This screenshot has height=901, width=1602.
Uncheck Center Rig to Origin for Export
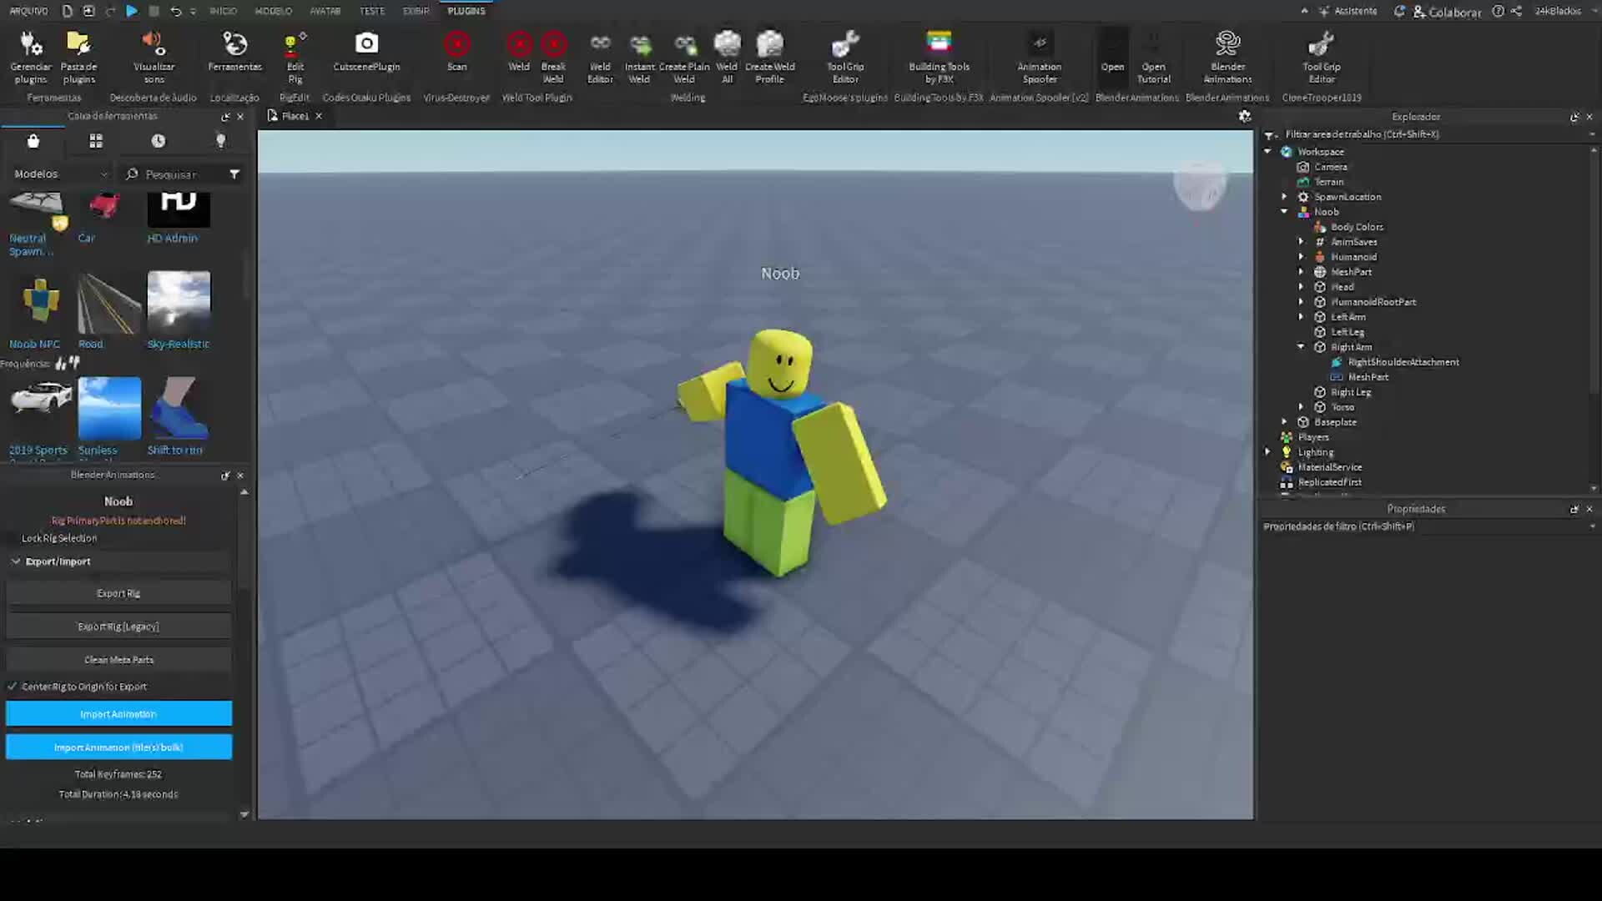point(13,687)
